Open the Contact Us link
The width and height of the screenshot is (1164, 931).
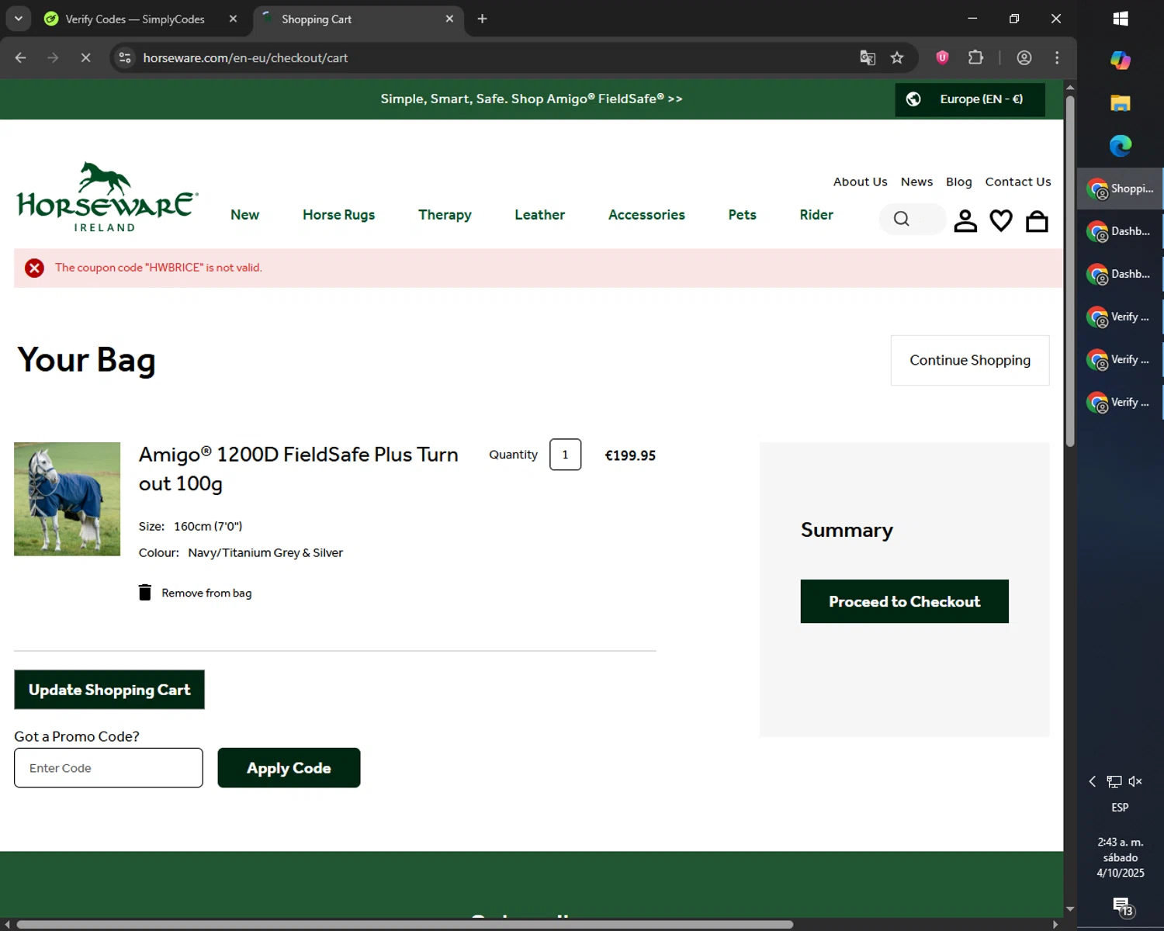coord(1018,182)
